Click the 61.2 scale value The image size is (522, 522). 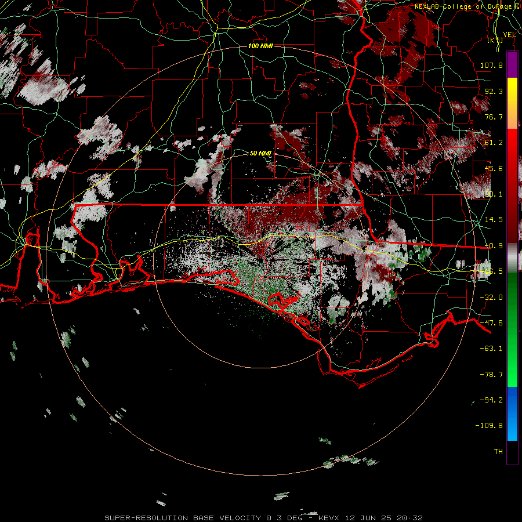(x=494, y=143)
